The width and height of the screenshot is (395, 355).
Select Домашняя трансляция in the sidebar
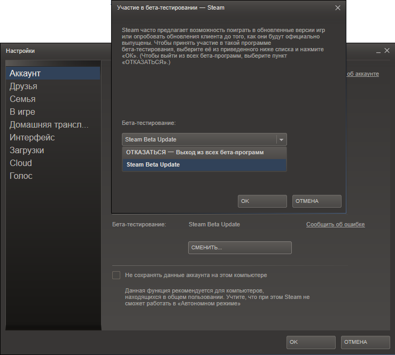[x=53, y=124]
